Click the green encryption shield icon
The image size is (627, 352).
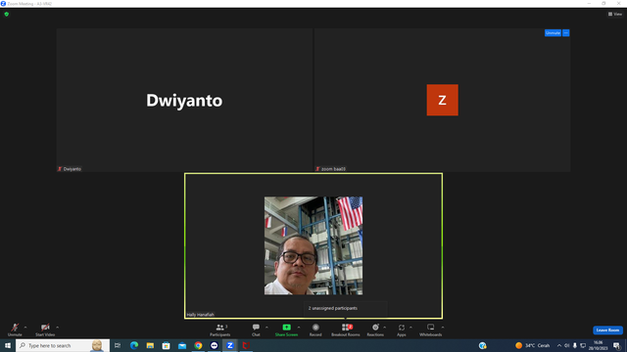point(7,14)
